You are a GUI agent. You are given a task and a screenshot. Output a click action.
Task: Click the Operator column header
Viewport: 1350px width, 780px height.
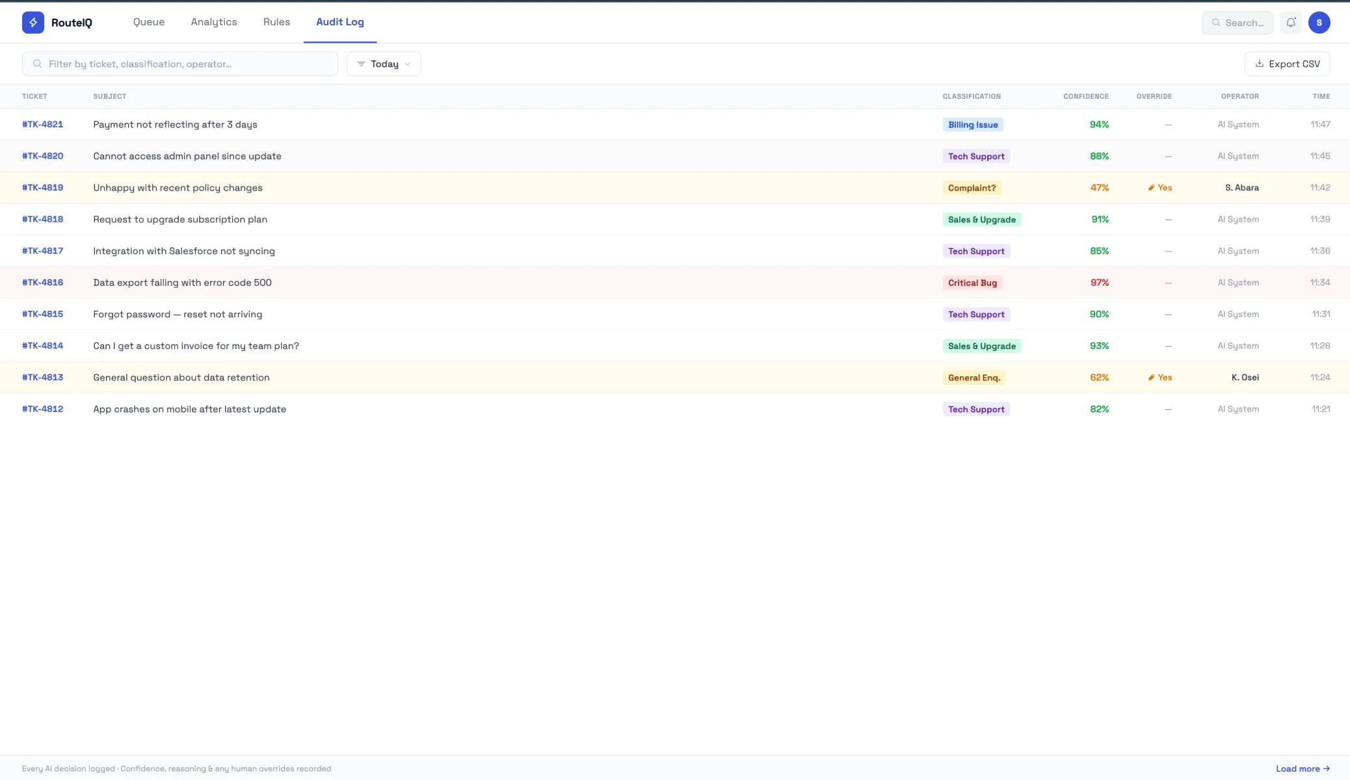point(1240,96)
